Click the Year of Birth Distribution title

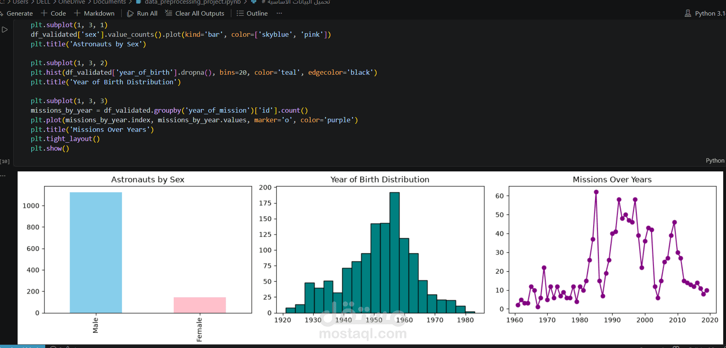click(380, 179)
